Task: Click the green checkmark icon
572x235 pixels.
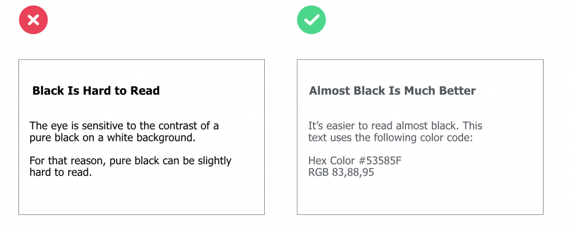Action: click(x=311, y=20)
